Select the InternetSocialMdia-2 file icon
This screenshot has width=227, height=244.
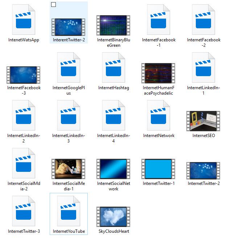[24, 164]
